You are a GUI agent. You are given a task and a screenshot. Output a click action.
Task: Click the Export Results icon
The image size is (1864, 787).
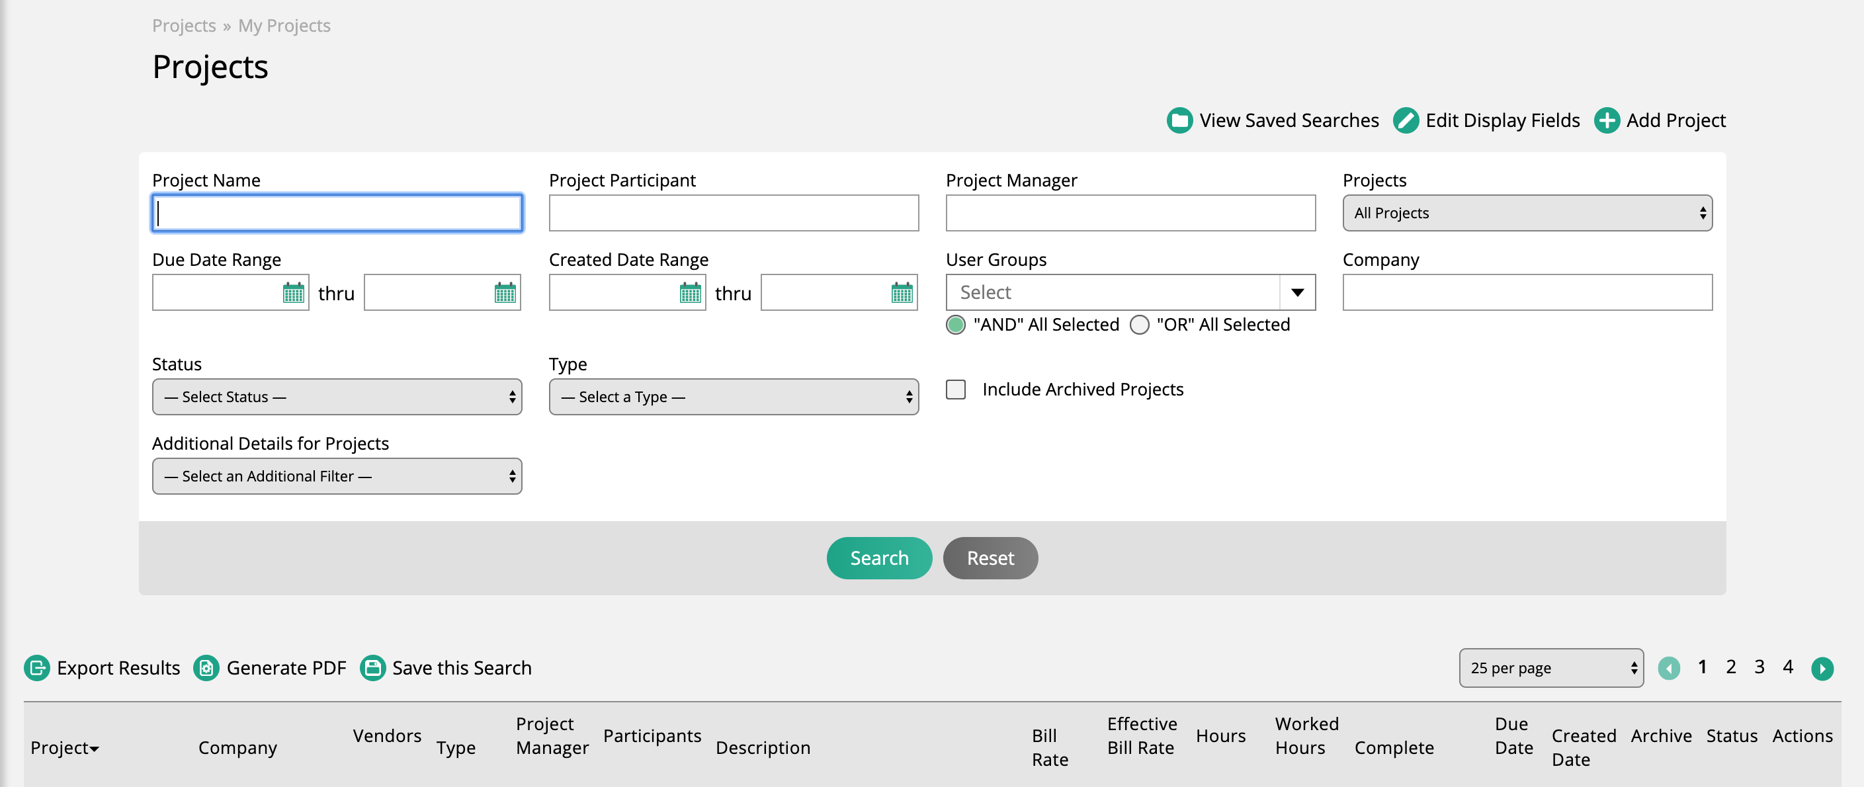(x=37, y=668)
